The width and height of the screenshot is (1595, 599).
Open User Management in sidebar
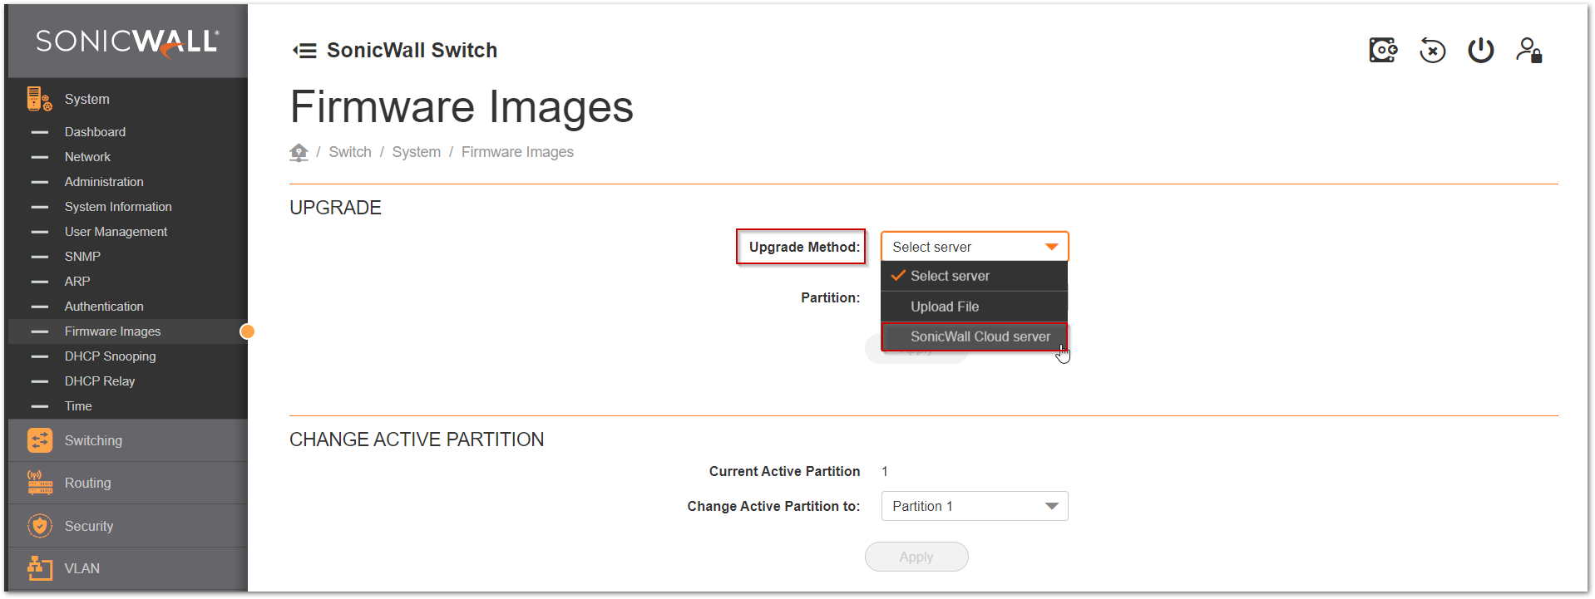[x=116, y=232]
